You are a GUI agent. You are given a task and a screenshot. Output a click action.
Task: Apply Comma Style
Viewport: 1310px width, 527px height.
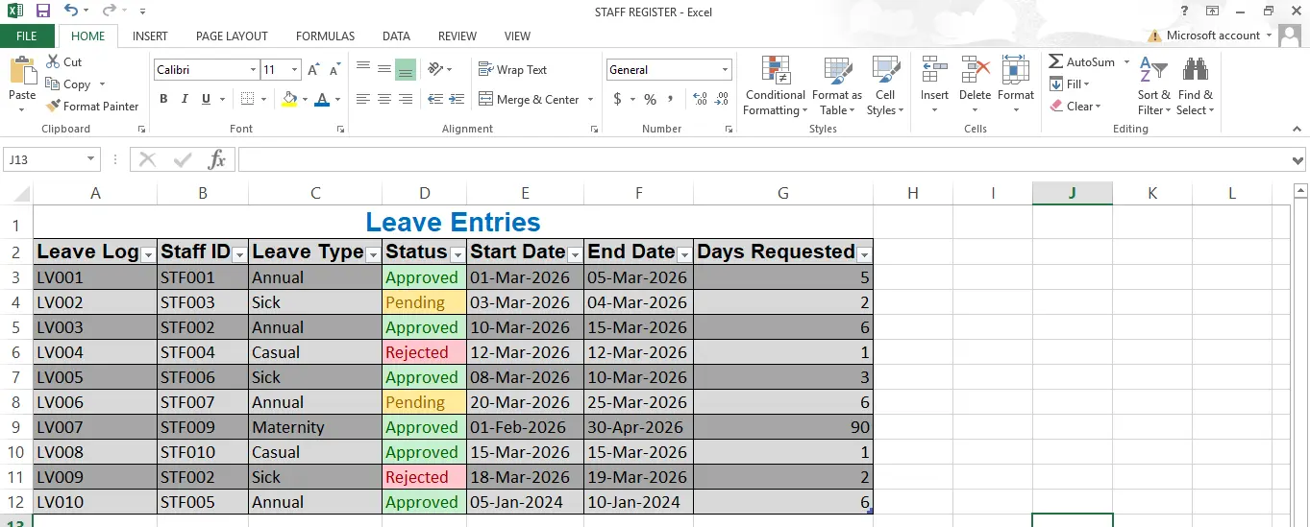(671, 99)
